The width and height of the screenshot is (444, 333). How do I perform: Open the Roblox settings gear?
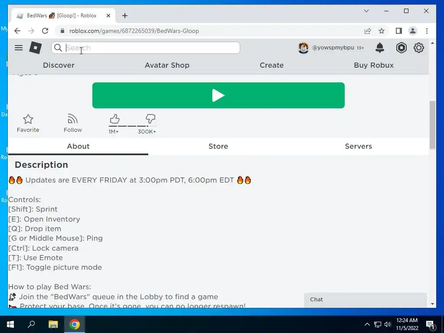(418, 48)
